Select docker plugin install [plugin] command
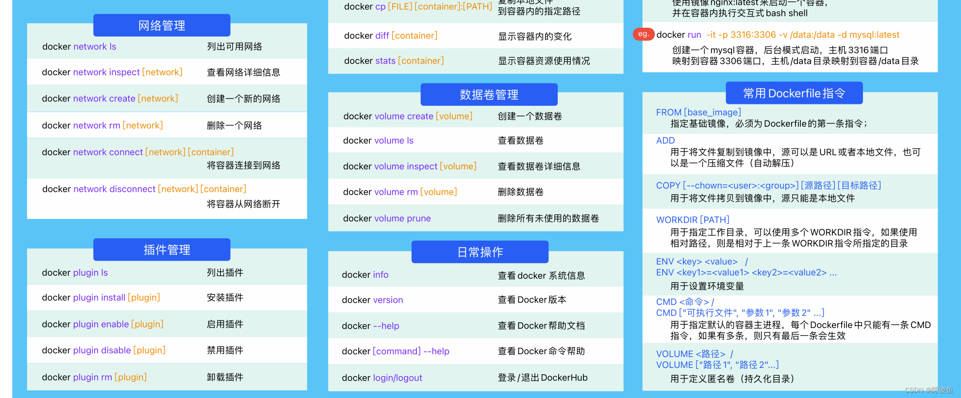961x398 pixels. [101, 298]
